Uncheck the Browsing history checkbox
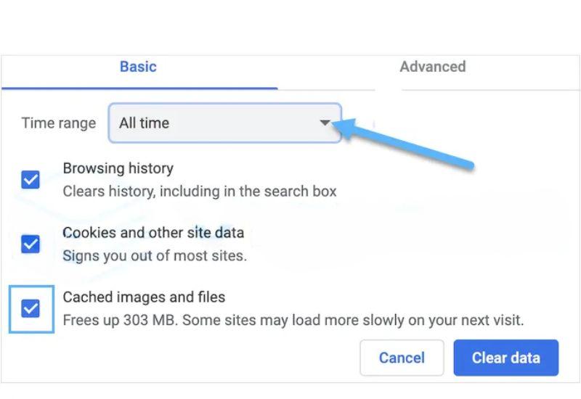Image resolution: width=581 pixels, height=399 pixels. click(31, 179)
